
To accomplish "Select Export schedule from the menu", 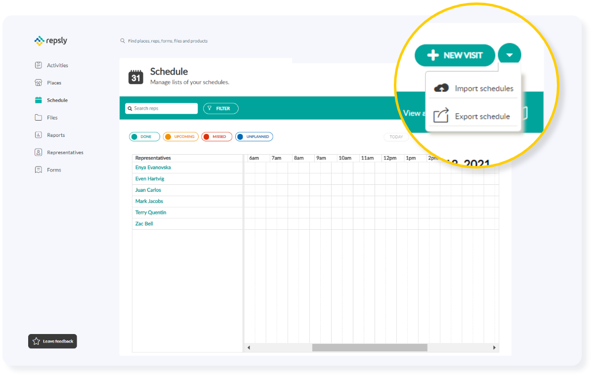I will coord(482,116).
